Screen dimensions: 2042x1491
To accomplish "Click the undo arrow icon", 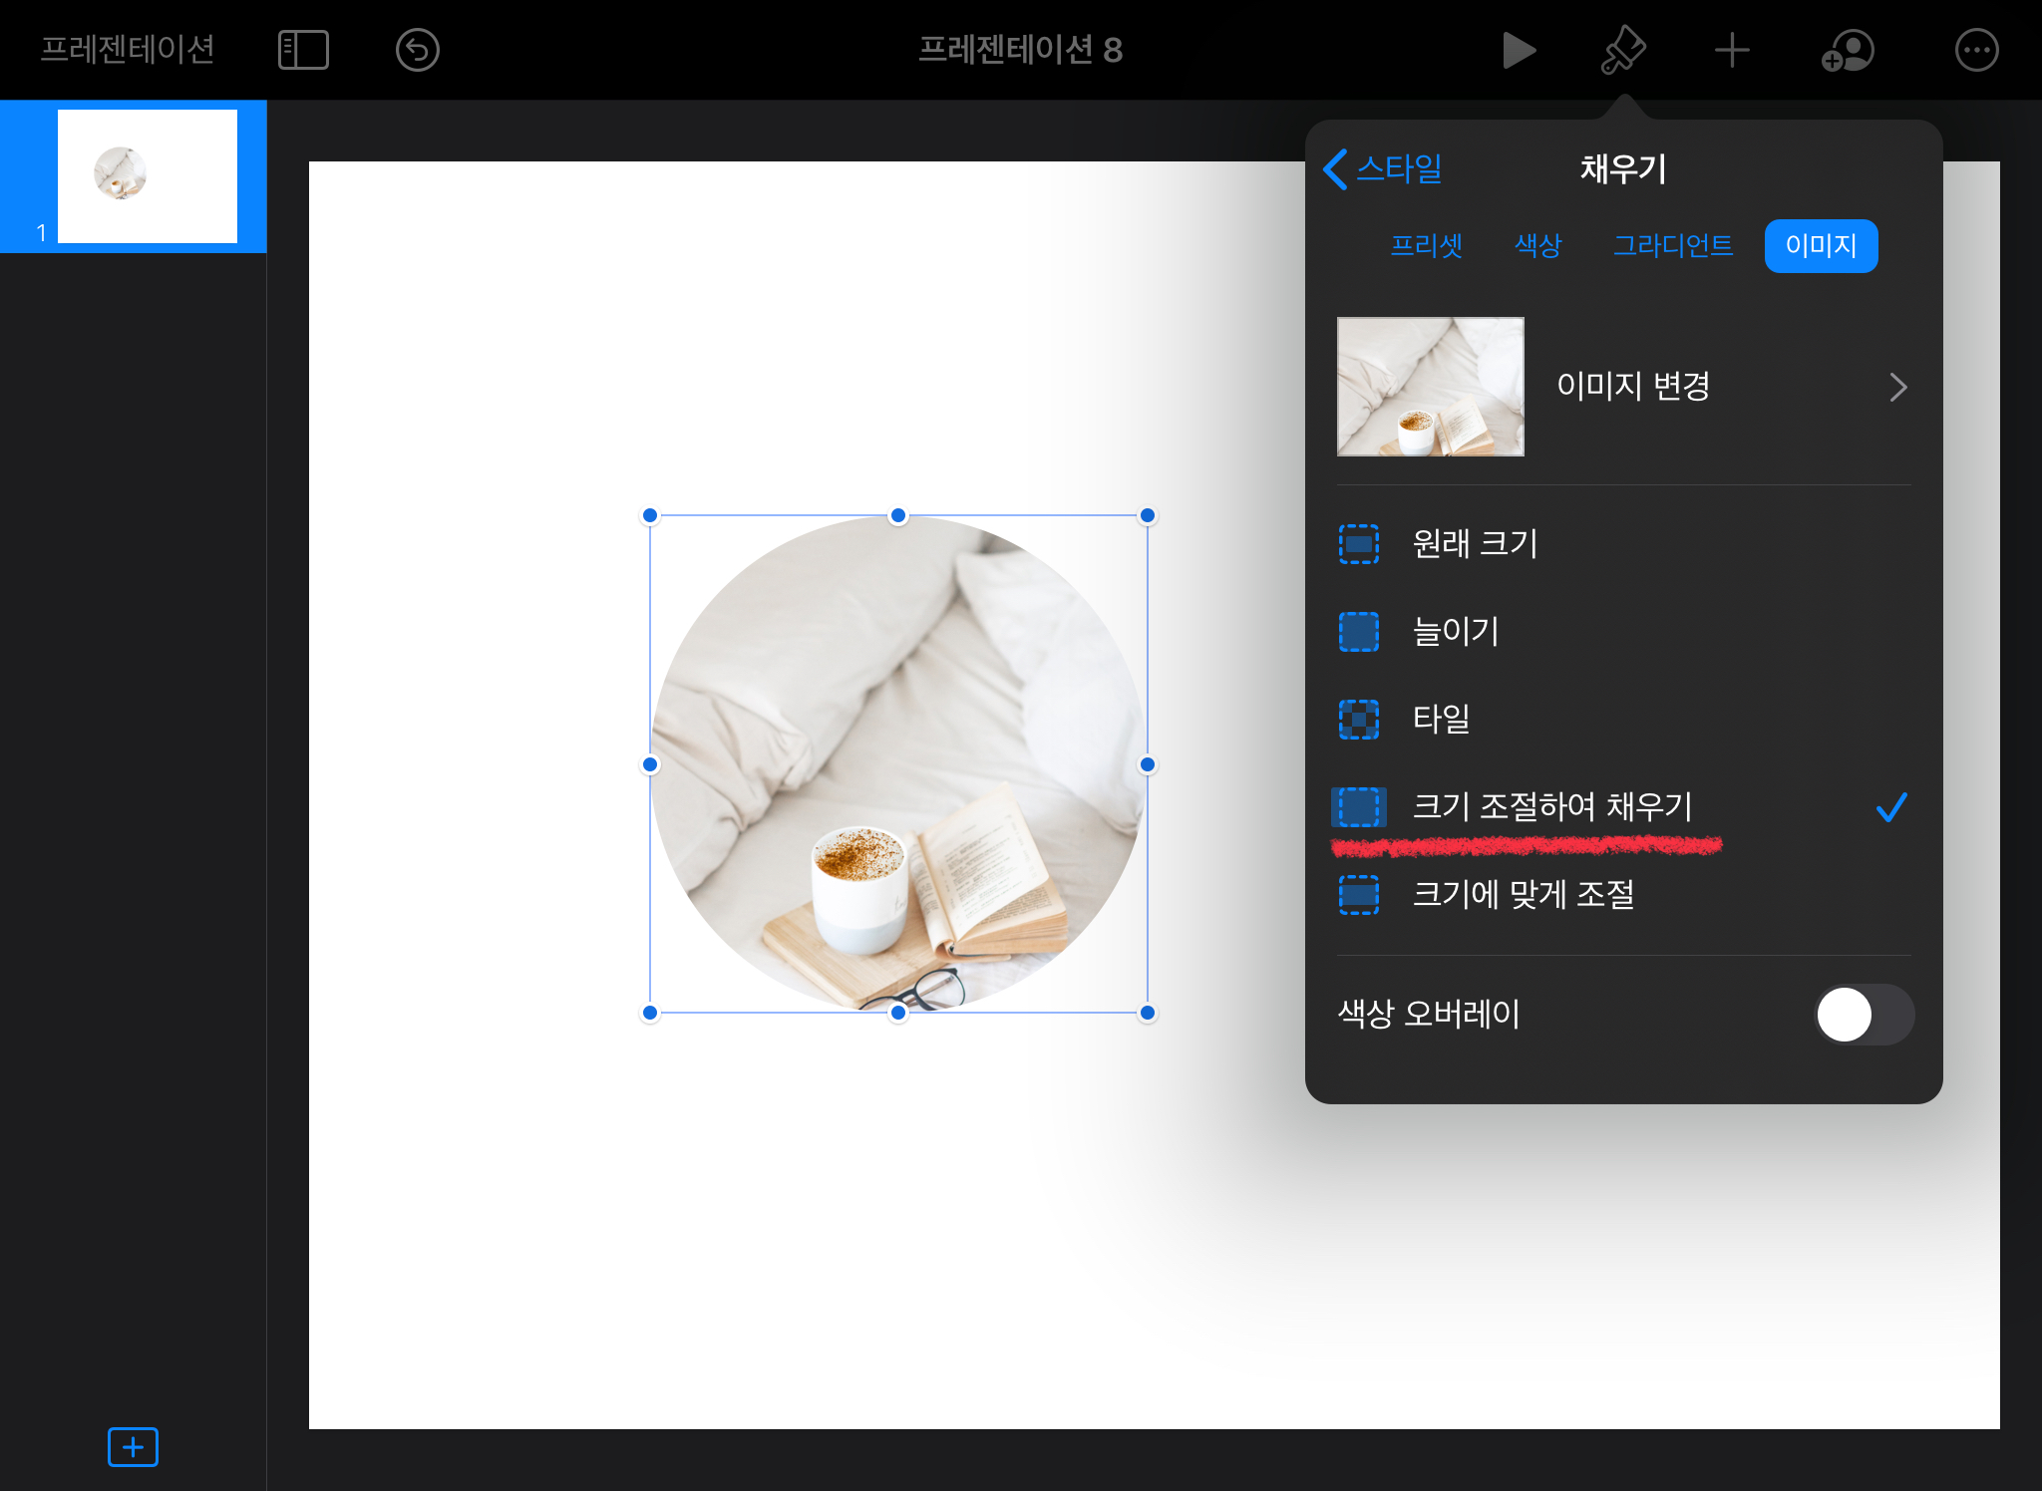I will 417,50.
